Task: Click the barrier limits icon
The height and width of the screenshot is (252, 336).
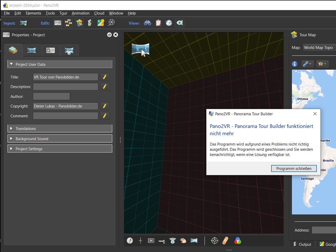Action: [x=162, y=241]
